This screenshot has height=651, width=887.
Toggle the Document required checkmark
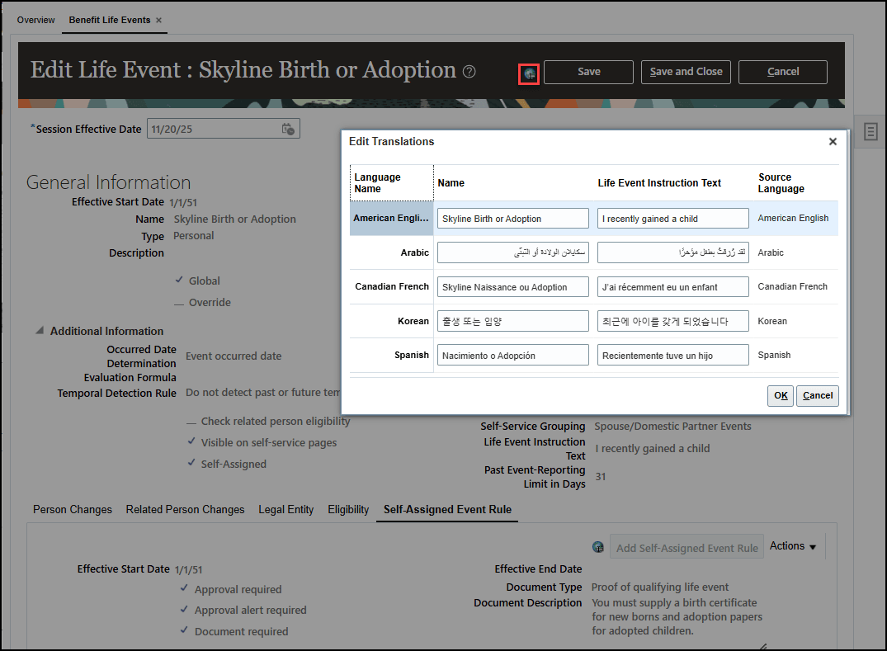pyautogui.click(x=183, y=630)
